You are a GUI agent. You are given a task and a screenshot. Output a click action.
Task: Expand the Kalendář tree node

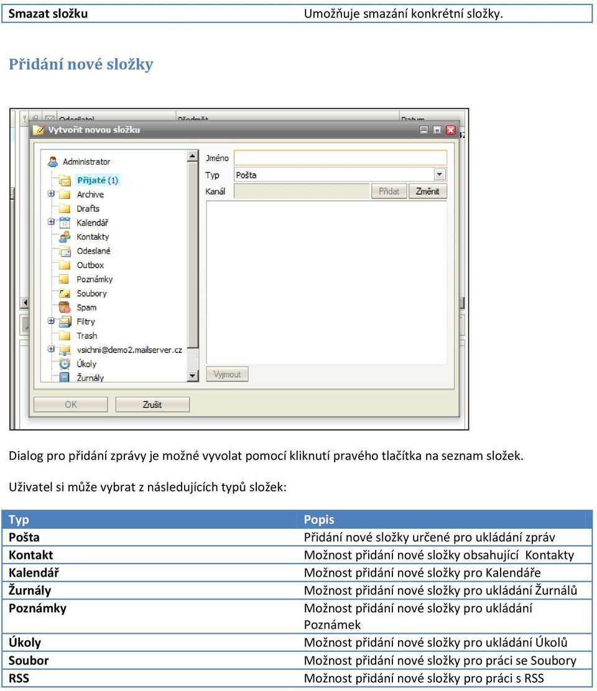click(x=51, y=222)
